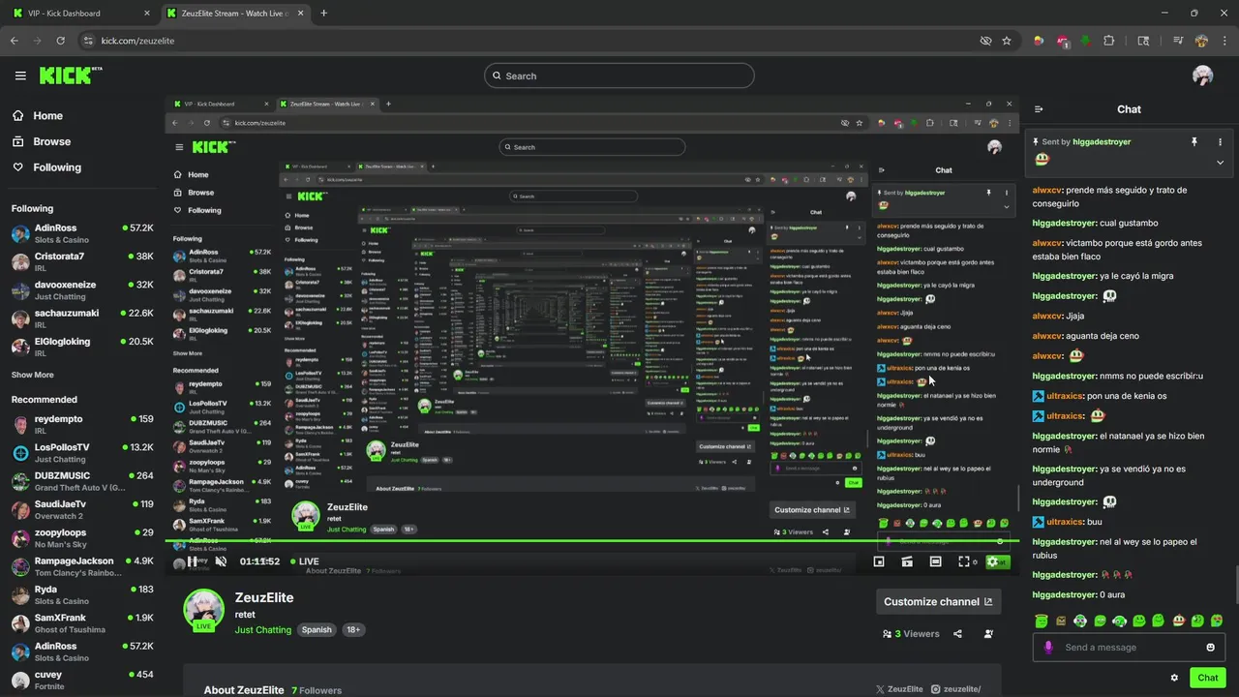Open davooxeneize channel in sidebar
Screen dimensions: 1239x697
click(x=82, y=290)
